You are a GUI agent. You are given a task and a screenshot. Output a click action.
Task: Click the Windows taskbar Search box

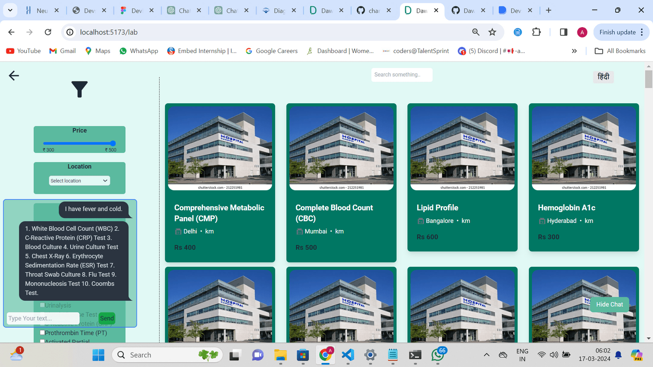pos(167,355)
